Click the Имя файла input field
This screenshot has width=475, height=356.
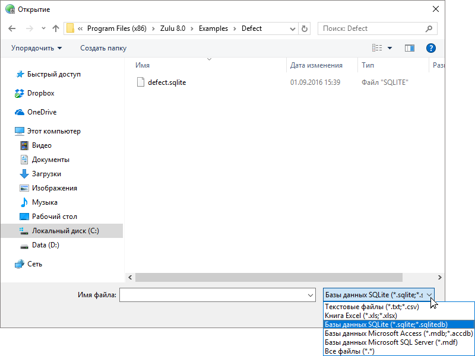(214, 295)
